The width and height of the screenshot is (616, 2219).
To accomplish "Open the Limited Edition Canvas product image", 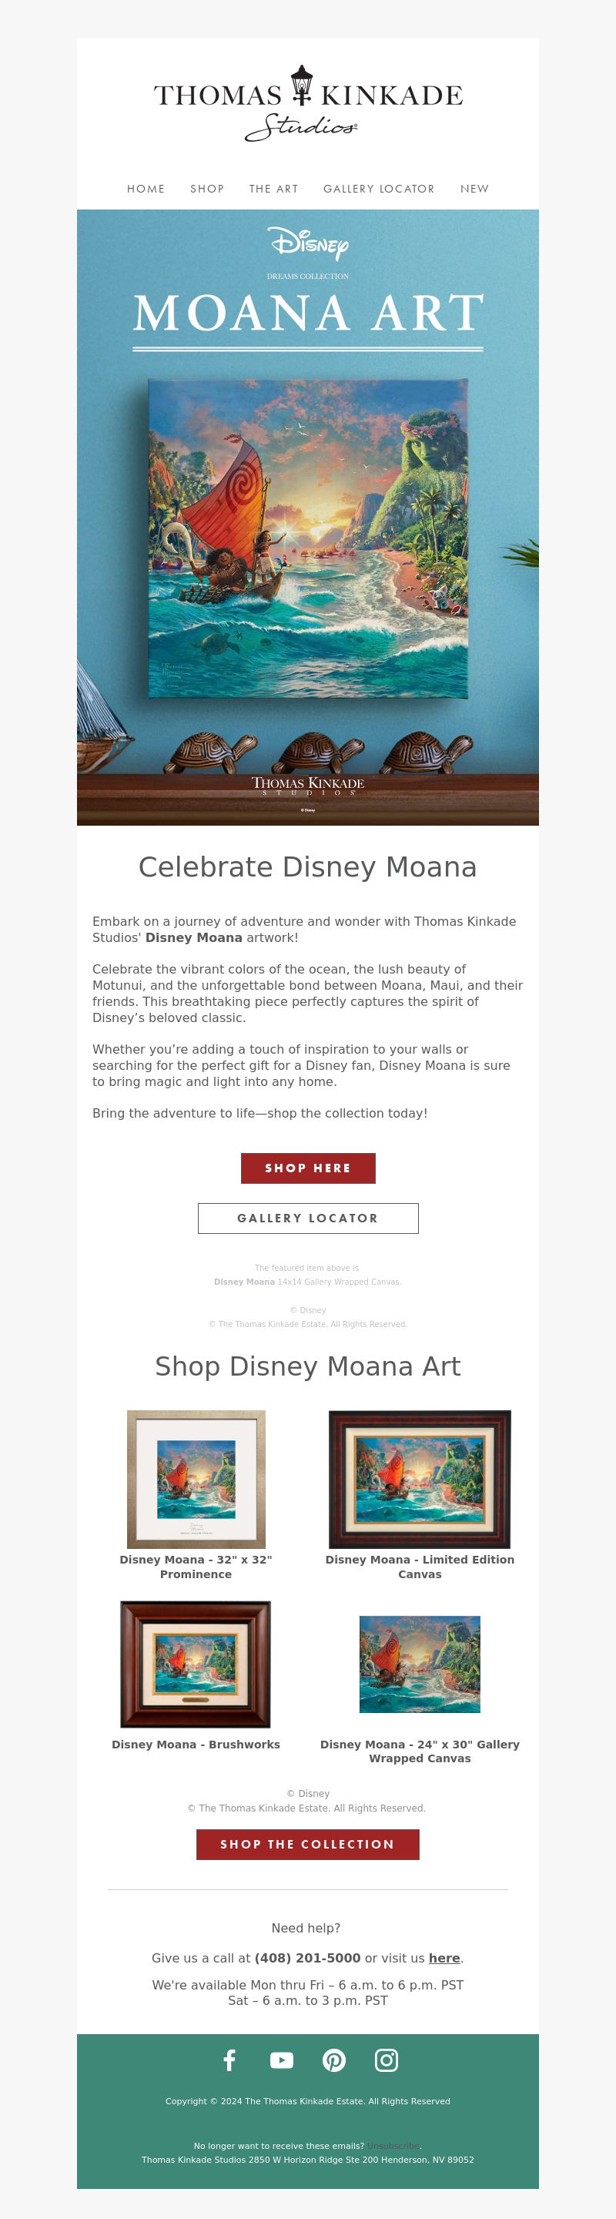I will (x=420, y=1479).
